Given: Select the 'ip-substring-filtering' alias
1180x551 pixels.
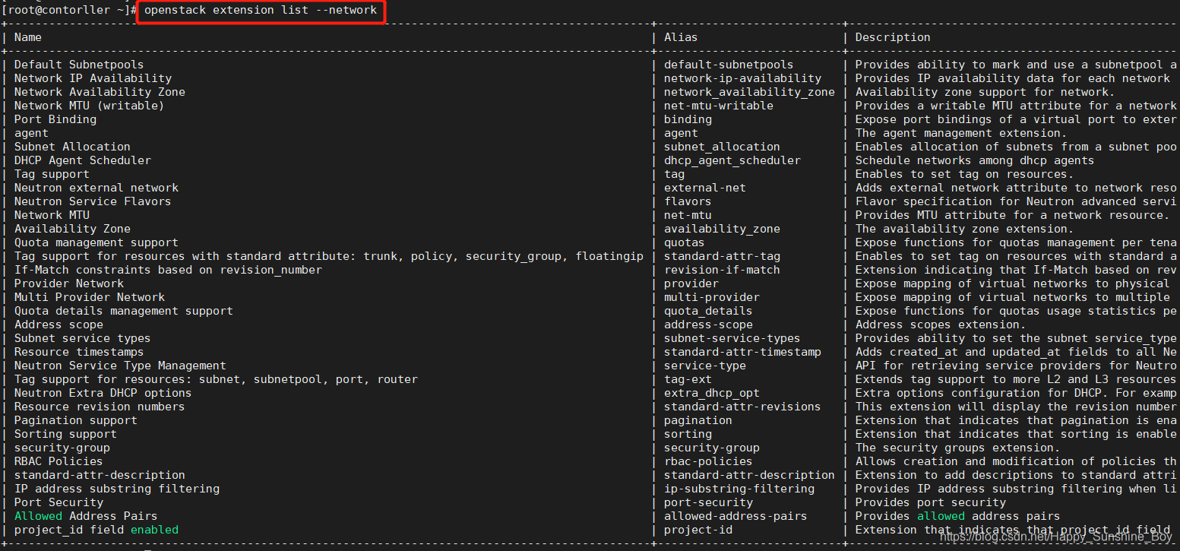Looking at the screenshot, I should click(x=739, y=489).
